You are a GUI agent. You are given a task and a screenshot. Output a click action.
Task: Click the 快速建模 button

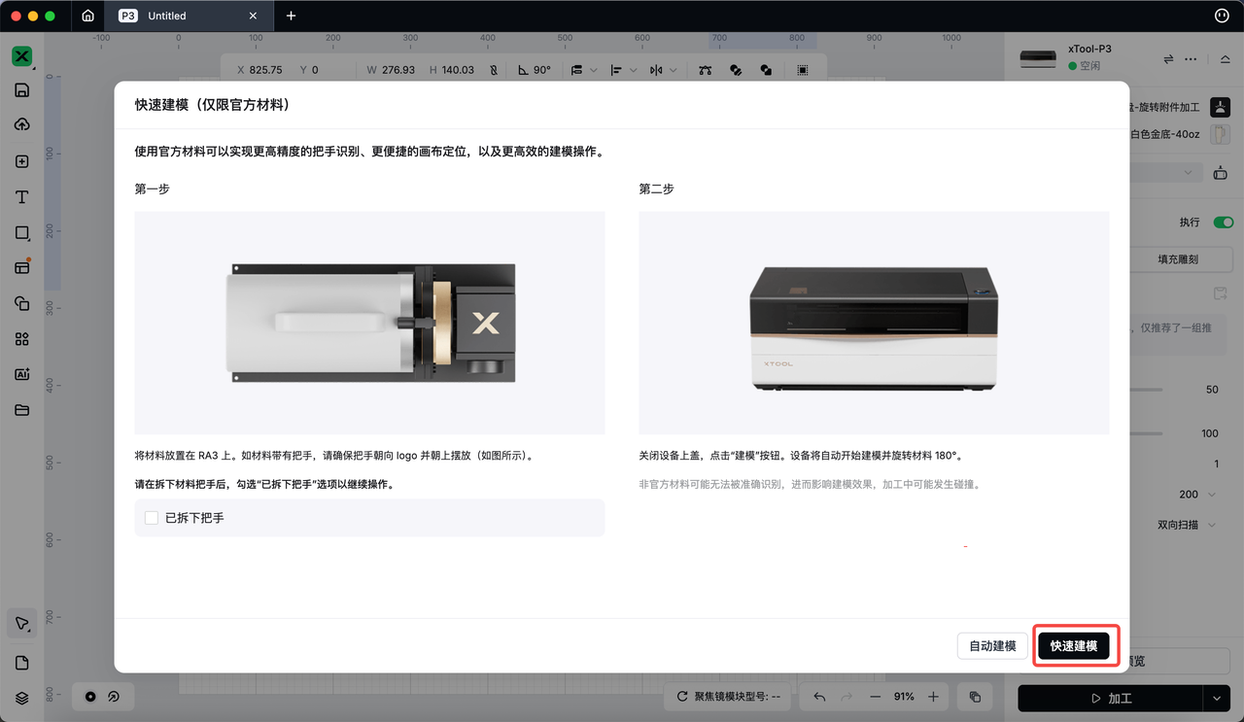coord(1073,646)
